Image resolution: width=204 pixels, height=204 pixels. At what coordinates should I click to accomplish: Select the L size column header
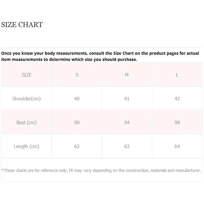(177, 75)
